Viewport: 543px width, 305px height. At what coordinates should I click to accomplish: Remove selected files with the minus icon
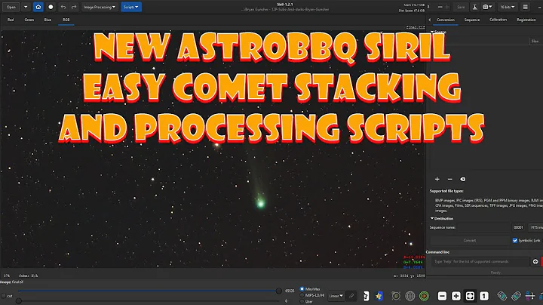point(449,179)
